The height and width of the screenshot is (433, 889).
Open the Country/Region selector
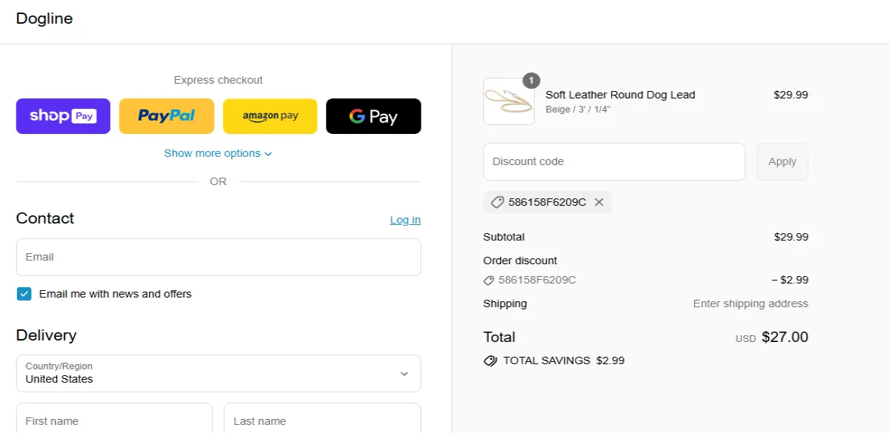click(x=218, y=374)
